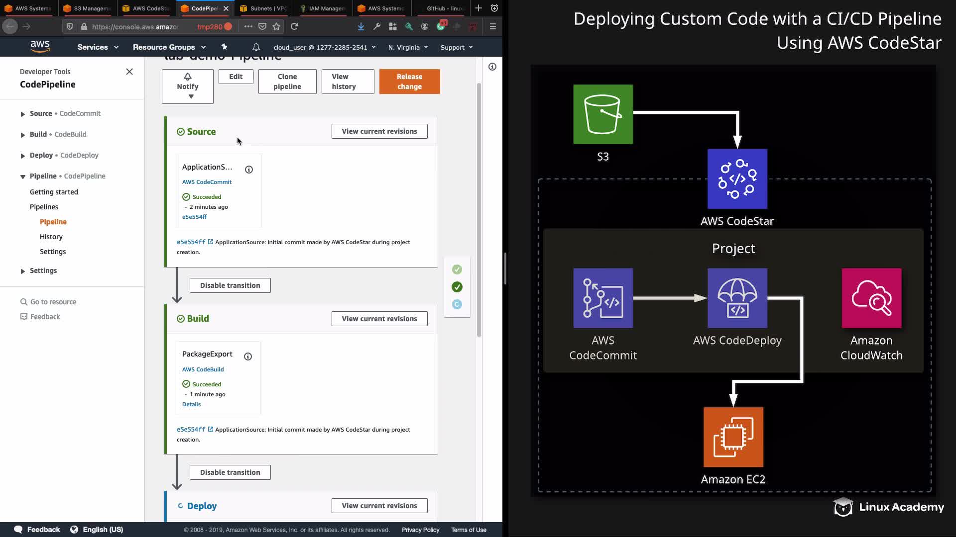The height and width of the screenshot is (537, 956).
Task: Switch to the S3 Management browser tab
Action: point(88,8)
